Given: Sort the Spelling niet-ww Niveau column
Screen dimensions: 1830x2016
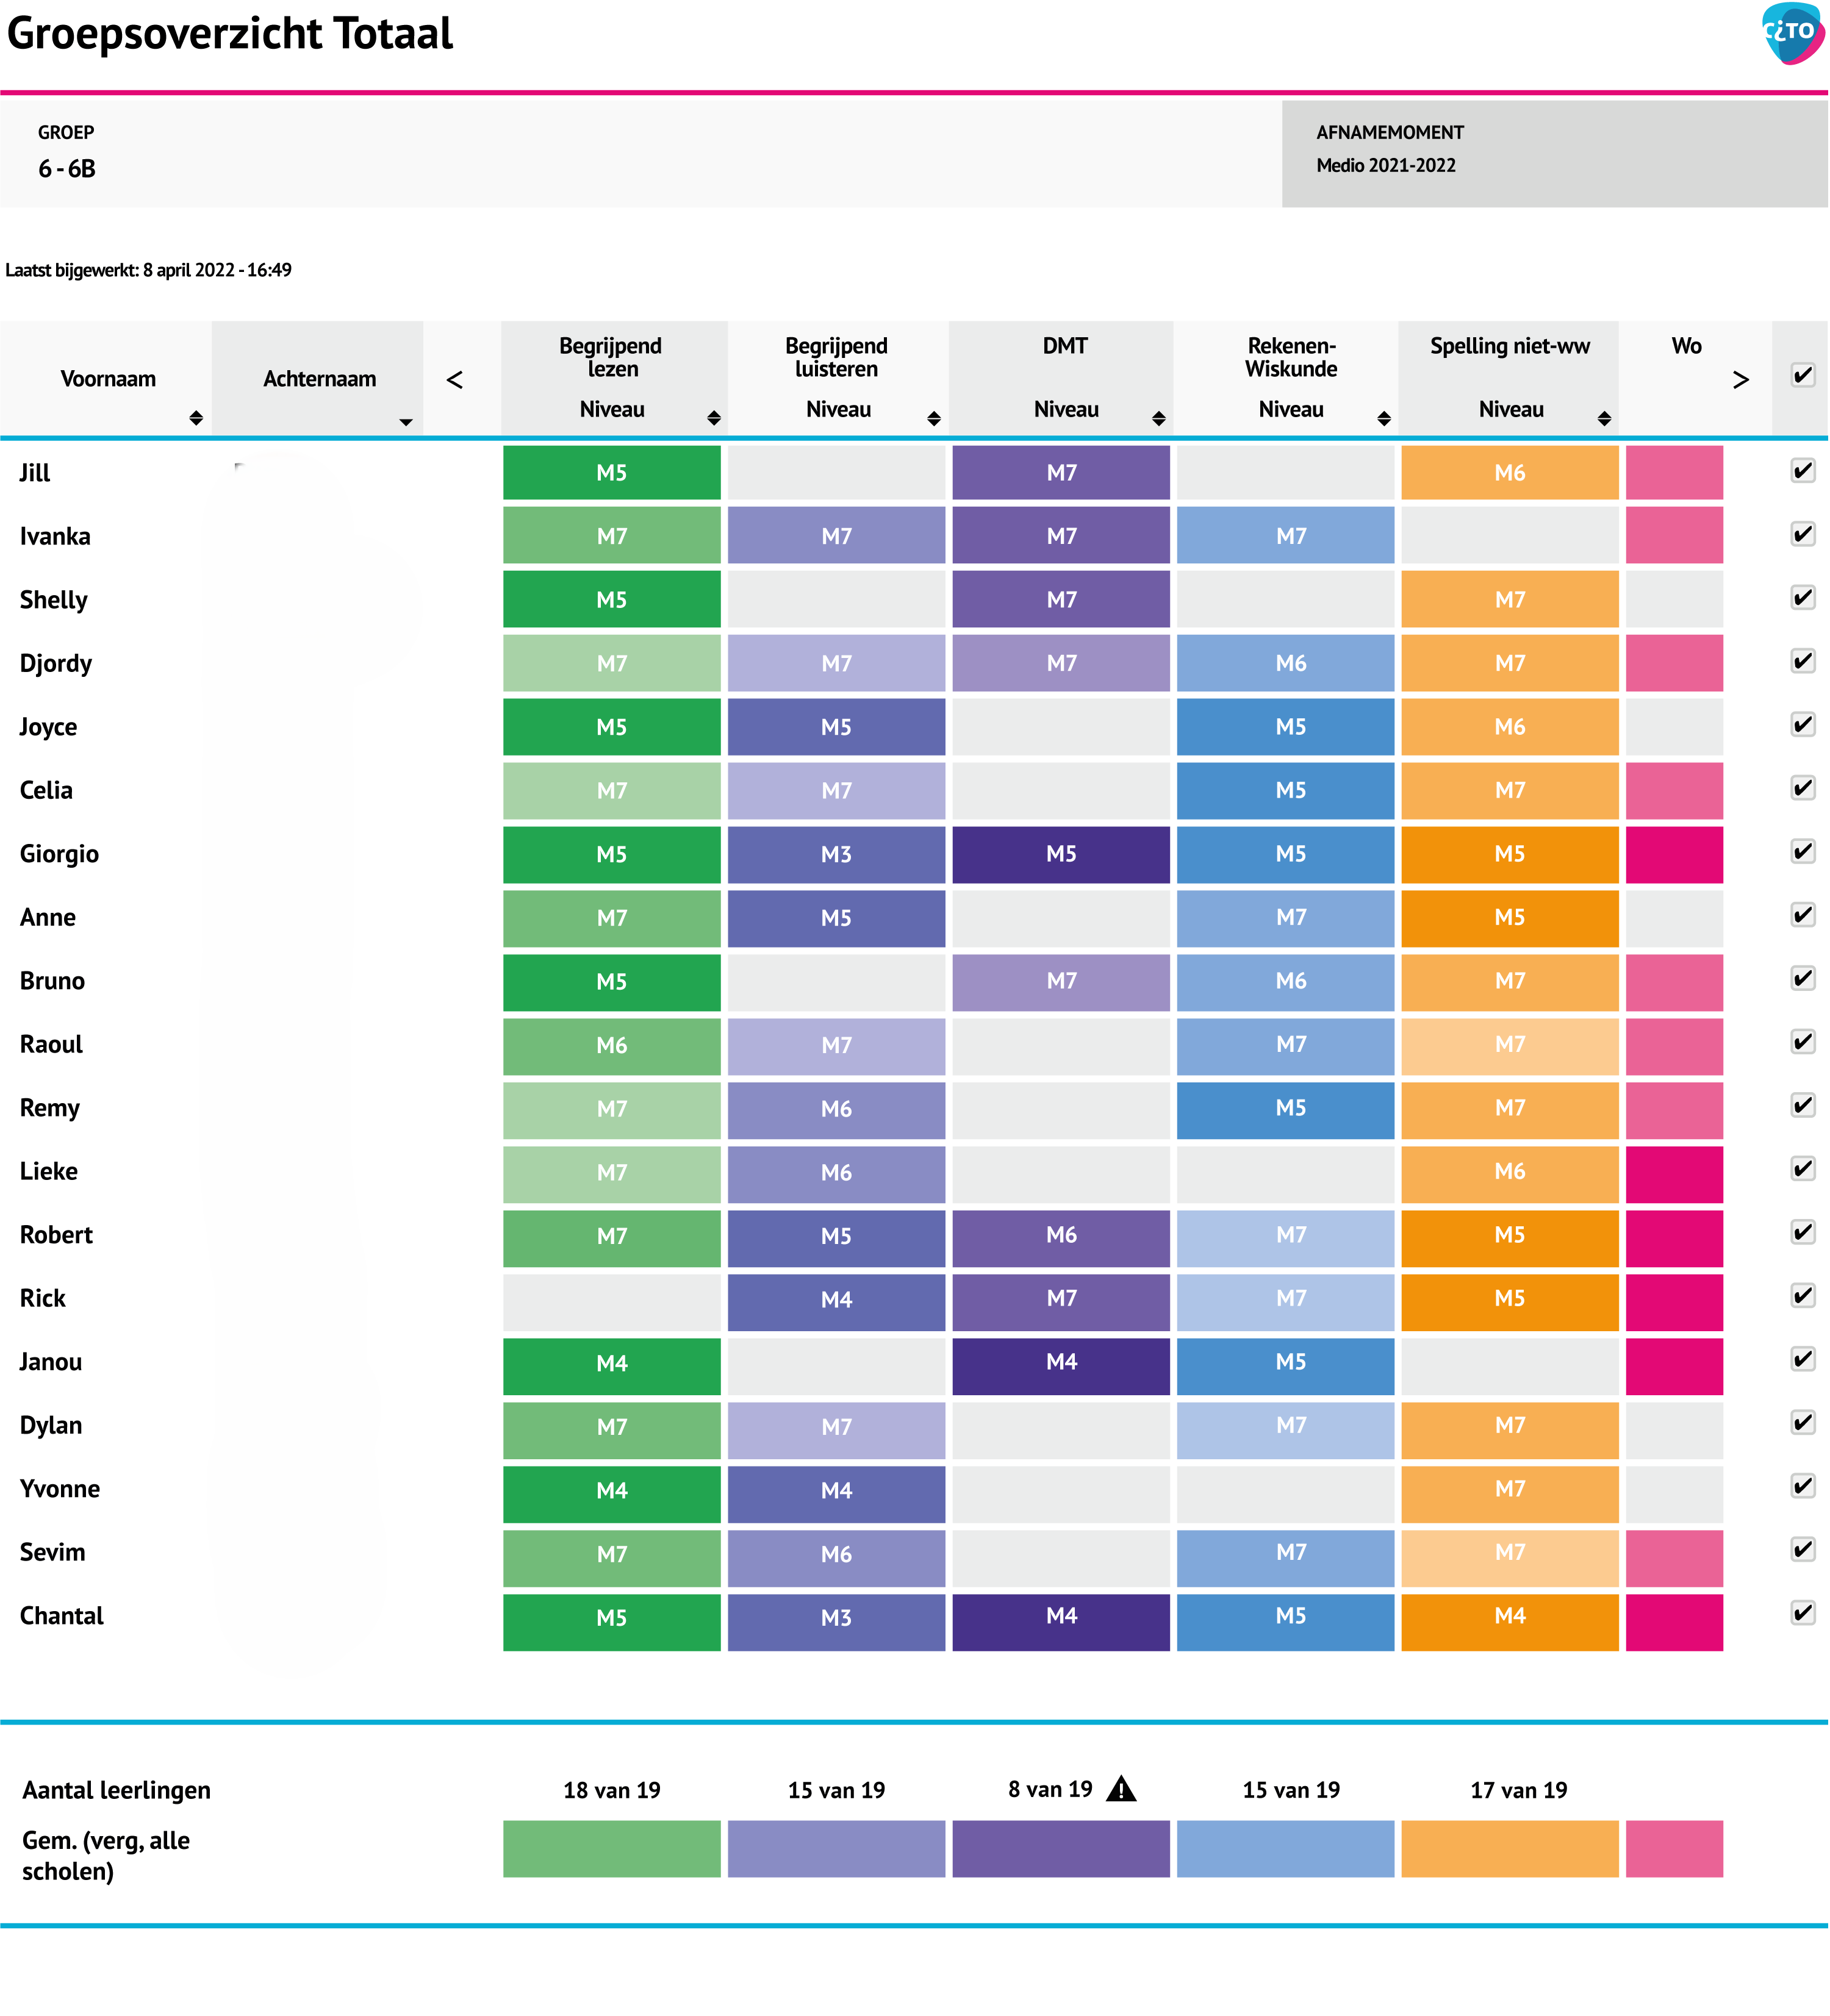Looking at the screenshot, I should pos(1604,418).
